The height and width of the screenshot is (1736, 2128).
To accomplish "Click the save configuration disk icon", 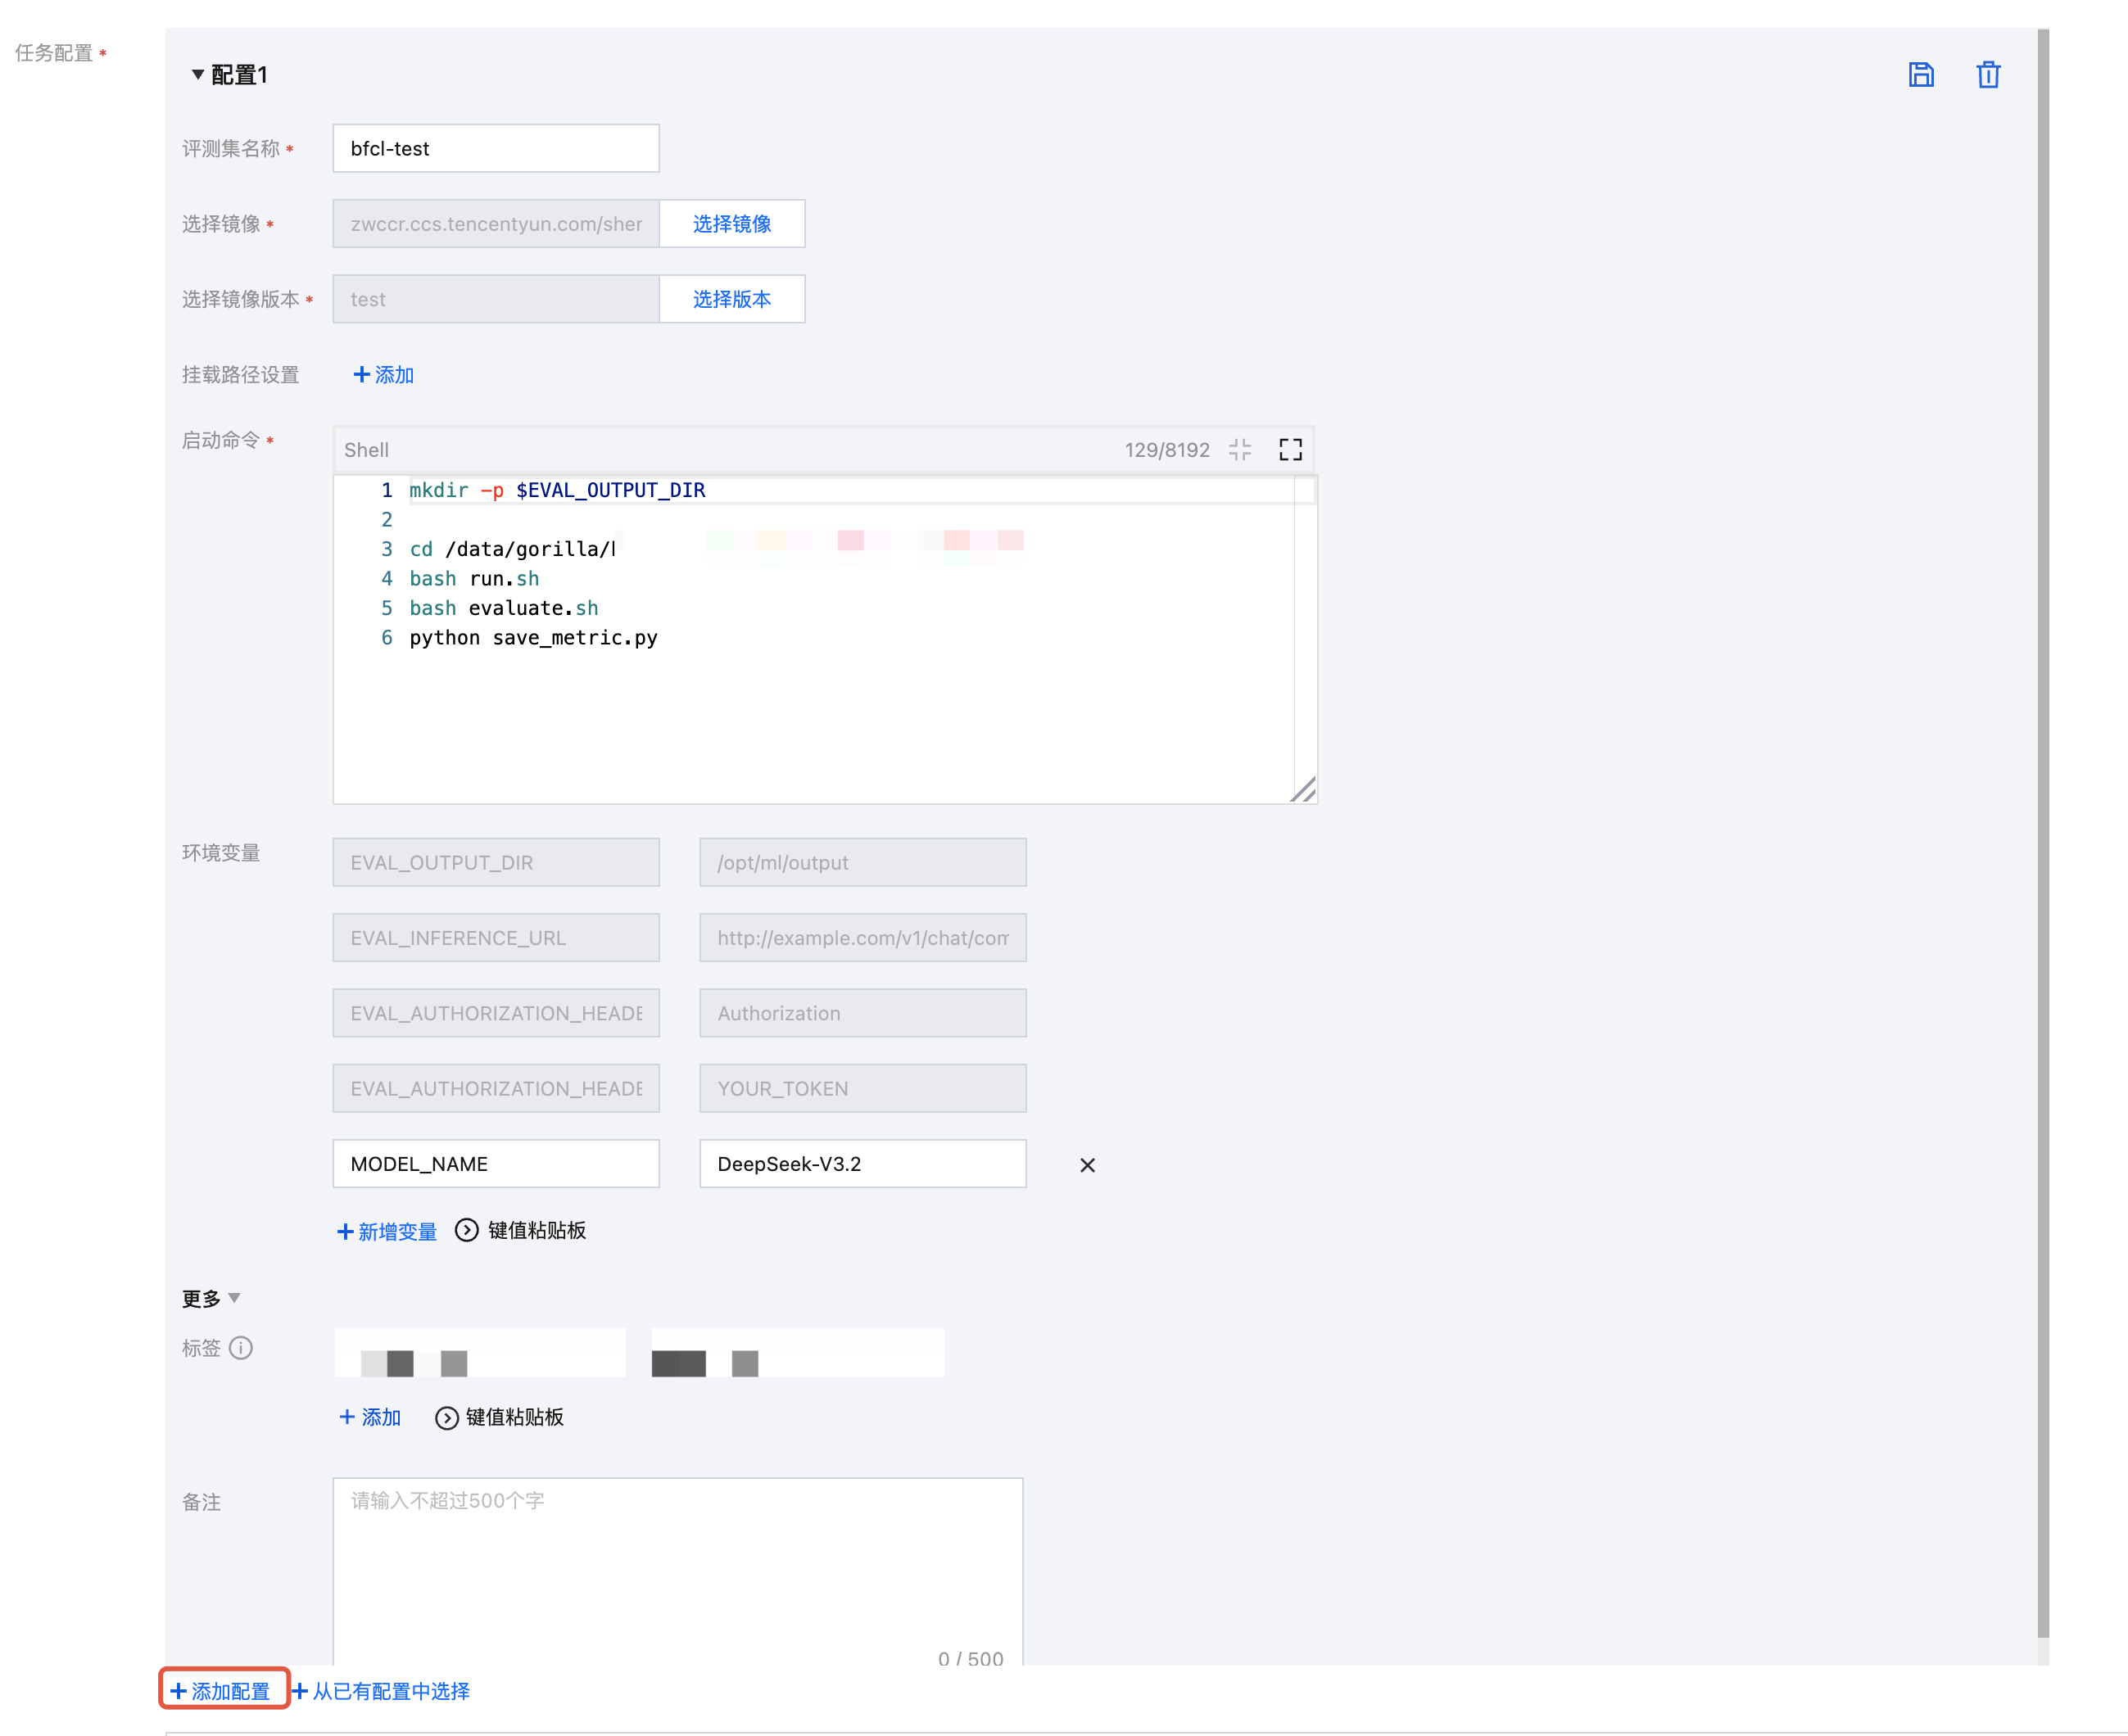I will pos(1920,75).
